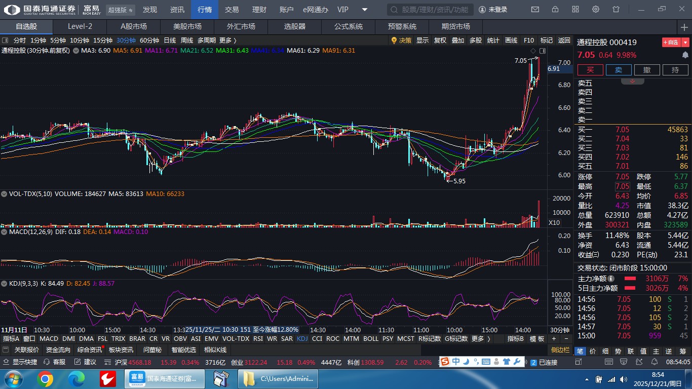Click the skin (shirt) theme icon
The height and width of the screenshot is (389, 692).
[616, 10]
